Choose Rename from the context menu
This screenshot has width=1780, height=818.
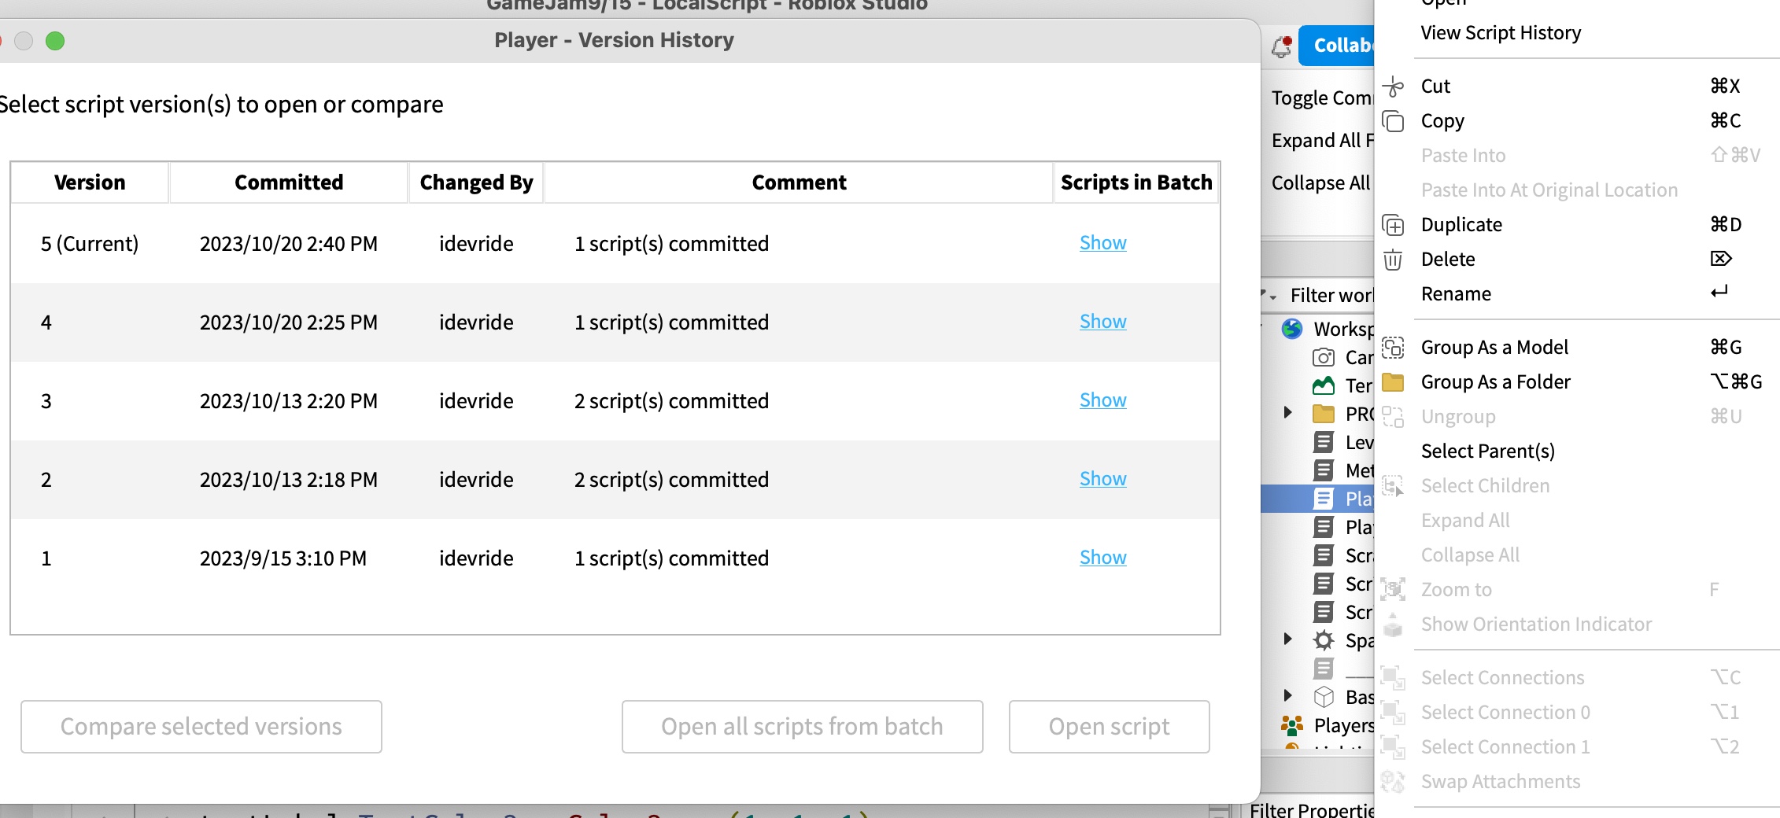pos(1456,293)
